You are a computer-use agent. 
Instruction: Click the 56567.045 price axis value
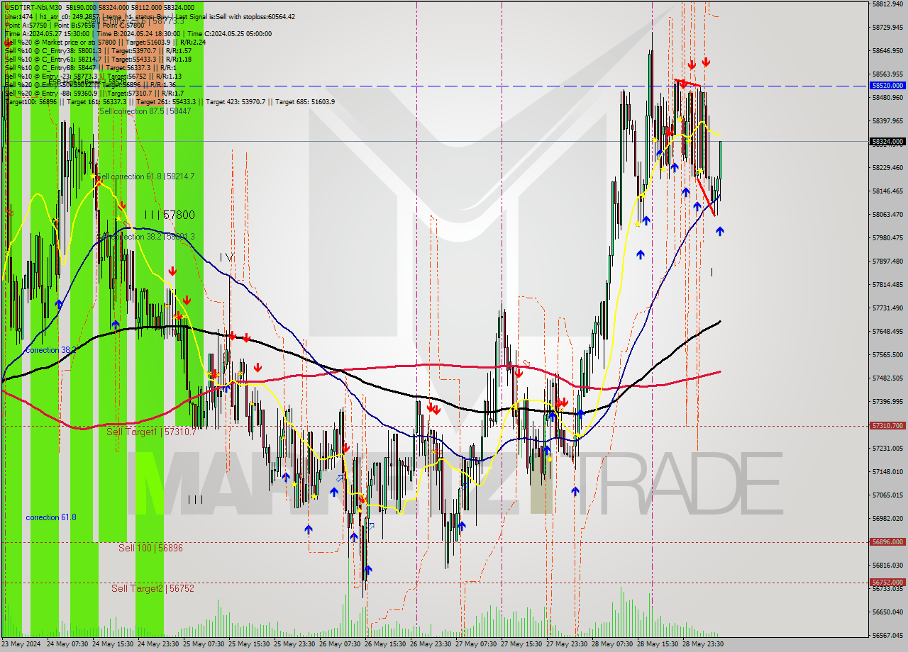(x=887, y=635)
